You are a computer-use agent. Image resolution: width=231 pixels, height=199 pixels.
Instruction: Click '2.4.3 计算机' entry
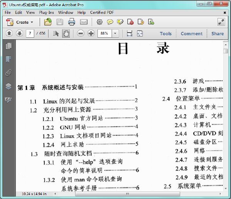point(199,125)
